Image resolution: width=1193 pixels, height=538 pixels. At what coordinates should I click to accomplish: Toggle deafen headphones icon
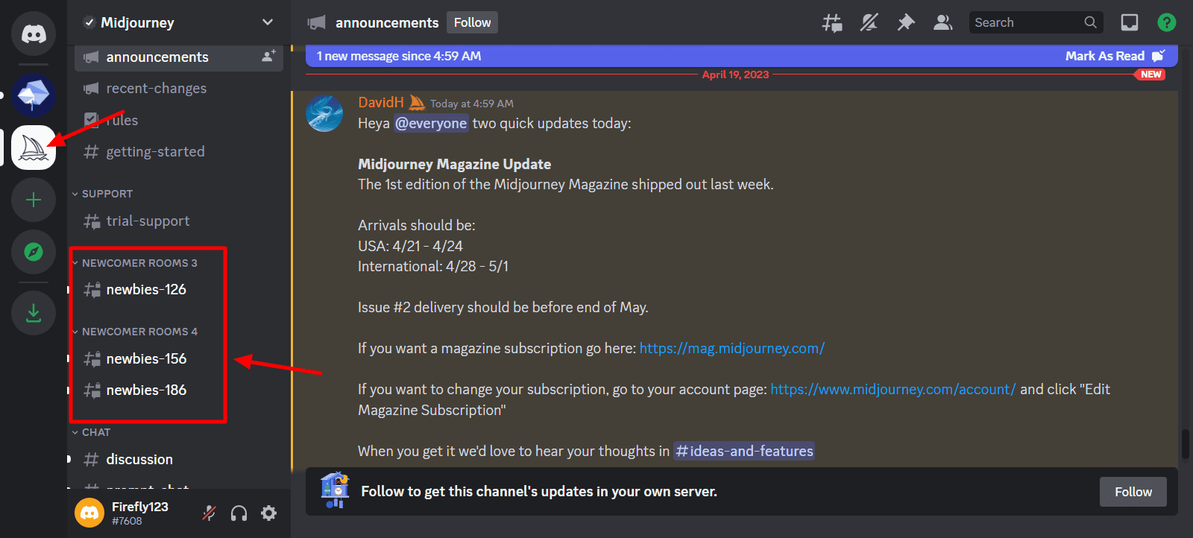coord(239,513)
